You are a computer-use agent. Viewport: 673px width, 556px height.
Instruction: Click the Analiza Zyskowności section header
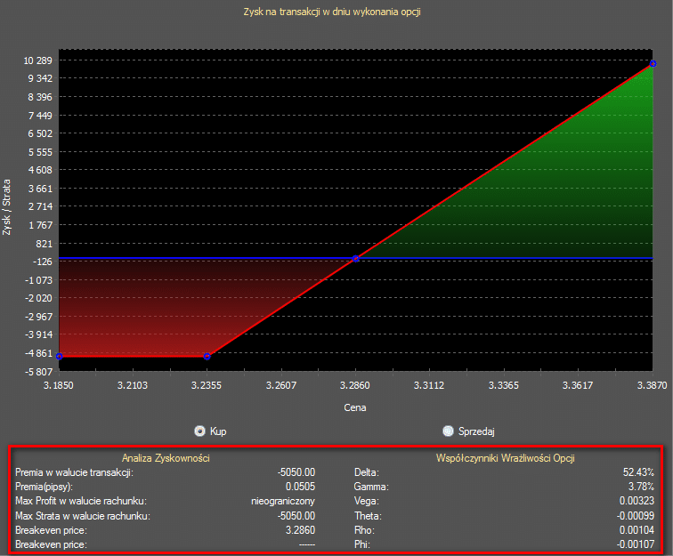(166, 457)
